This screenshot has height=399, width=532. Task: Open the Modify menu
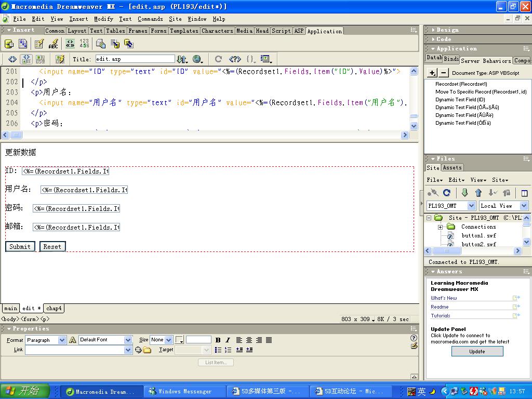[103, 19]
